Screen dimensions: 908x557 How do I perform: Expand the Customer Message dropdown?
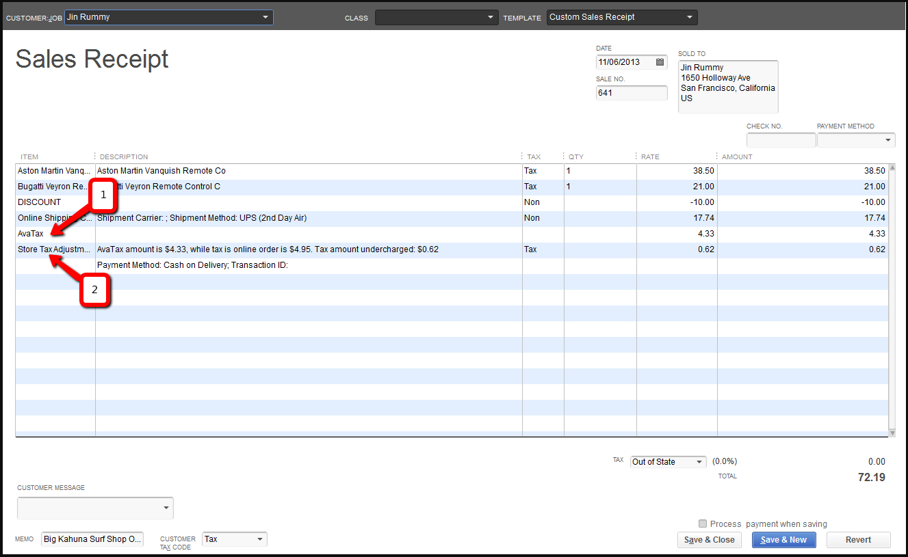click(x=166, y=508)
